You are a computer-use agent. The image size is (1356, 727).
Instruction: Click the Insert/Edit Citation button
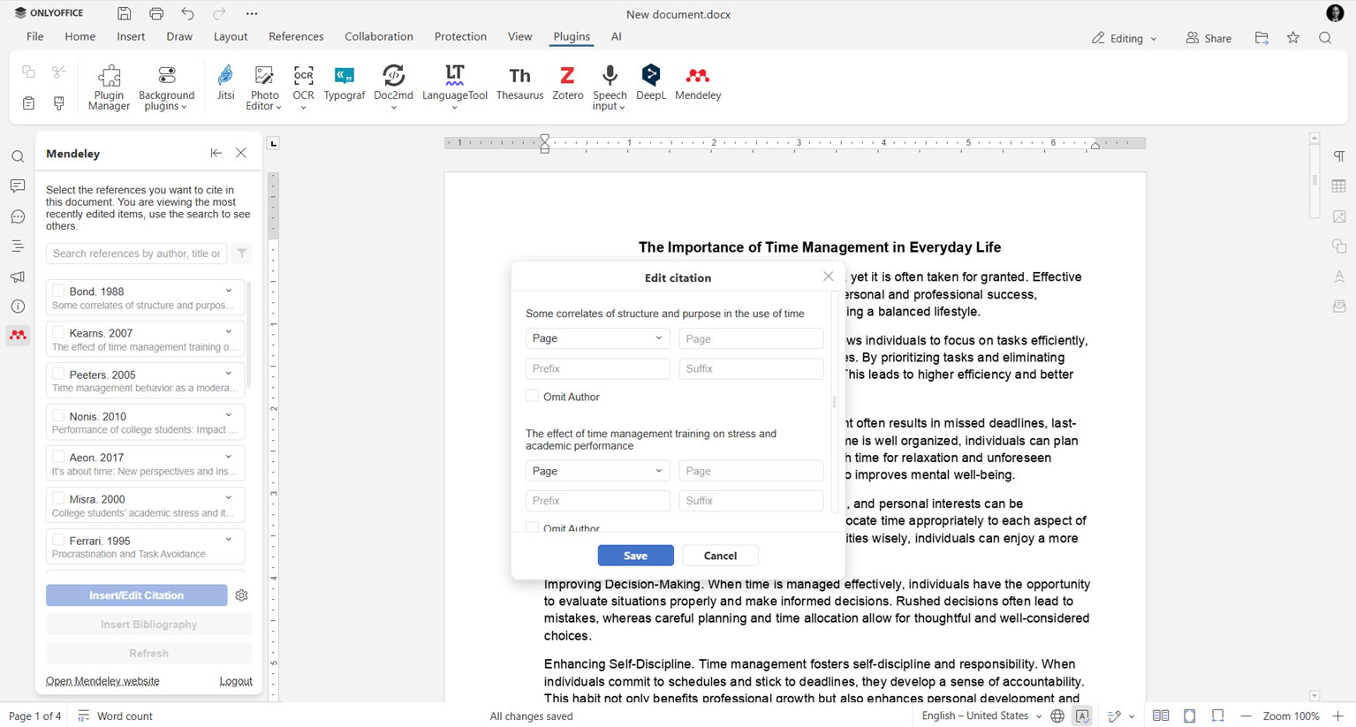click(x=136, y=595)
